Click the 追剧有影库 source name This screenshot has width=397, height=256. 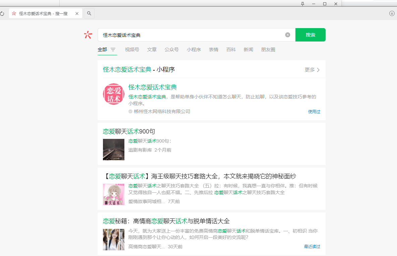click(140, 150)
